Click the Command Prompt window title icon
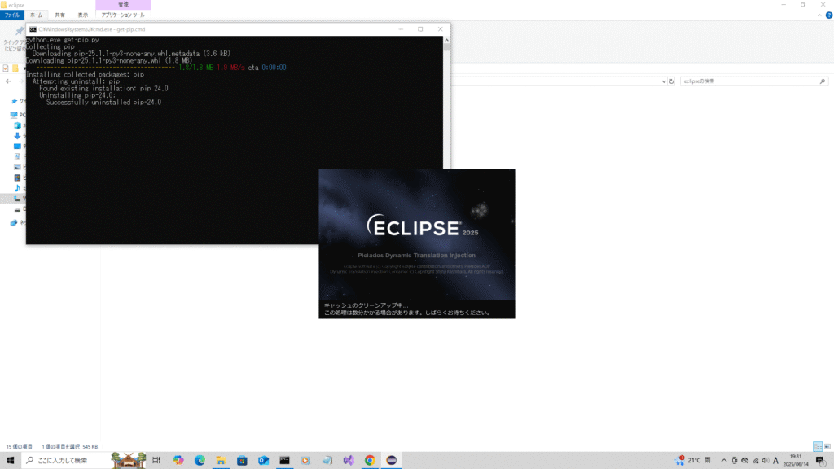Screen dimensions: 834x469 pos(33,29)
